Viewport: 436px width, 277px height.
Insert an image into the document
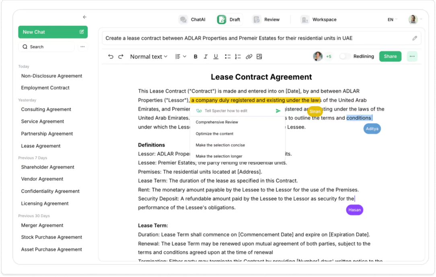point(259,57)
